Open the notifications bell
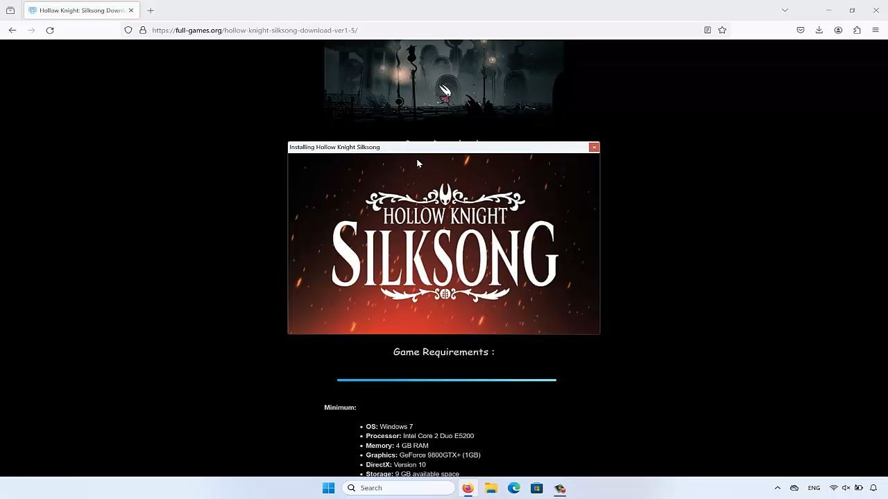Viewport: 888px width, 499px height. 874,488
